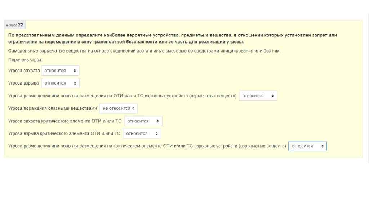Click the Угроза захвата критического элемента label
Viewport: 369px width, 200px height.
pos(65,121)
